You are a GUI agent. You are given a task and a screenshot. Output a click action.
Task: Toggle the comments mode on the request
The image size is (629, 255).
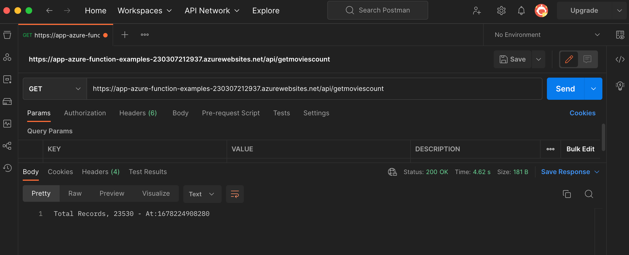(x=588, y=59)
